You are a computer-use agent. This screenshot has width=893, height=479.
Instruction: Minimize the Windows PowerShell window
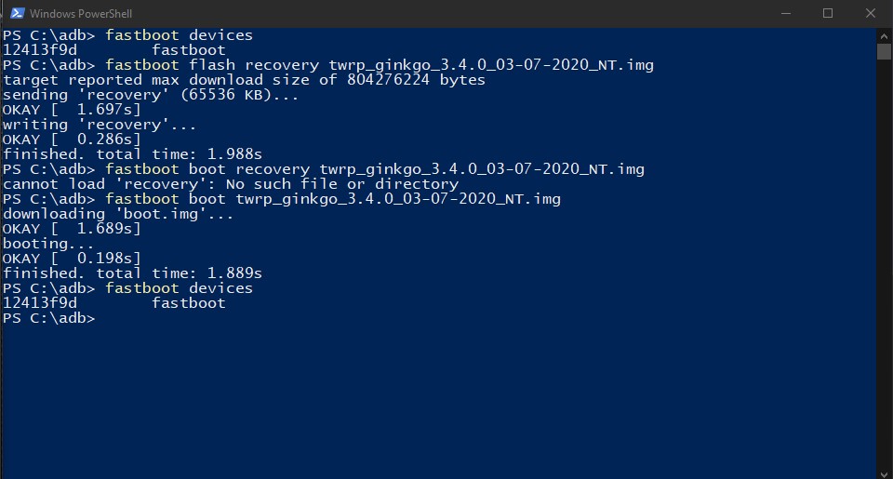pos(784,14)
